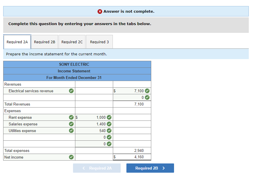Click the green checkmark beside Electrical services revenue
Image resolution: width=256 pixels, height=177 pixels.
coord(71,91)
